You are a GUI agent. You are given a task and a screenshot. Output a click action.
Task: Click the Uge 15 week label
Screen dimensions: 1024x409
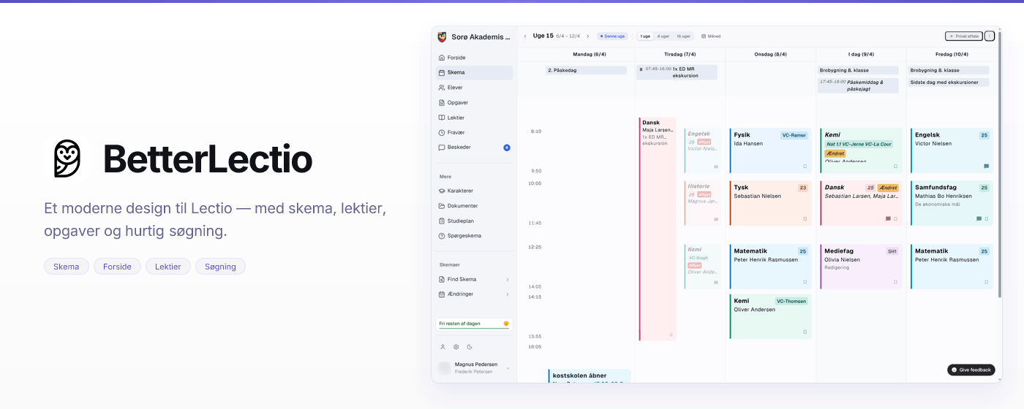click(x=543, y=36)
